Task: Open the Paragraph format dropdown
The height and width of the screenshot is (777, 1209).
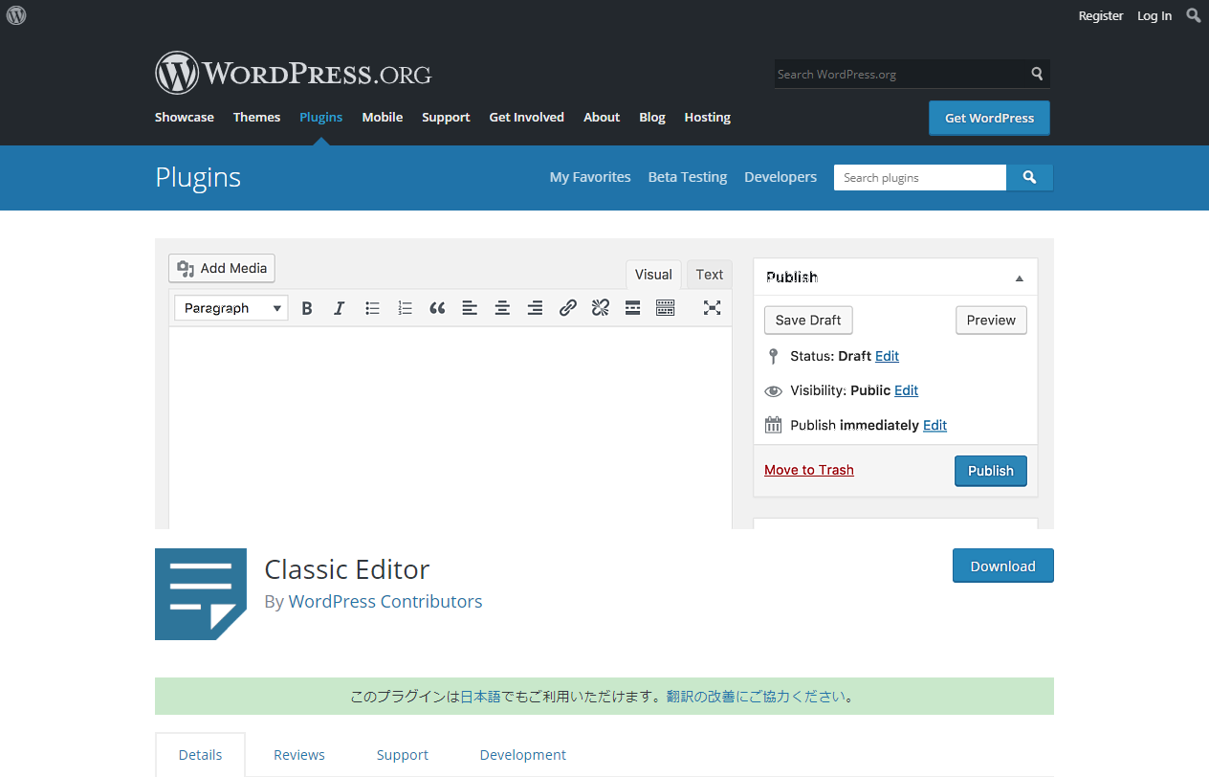Action: pos(231,308)
